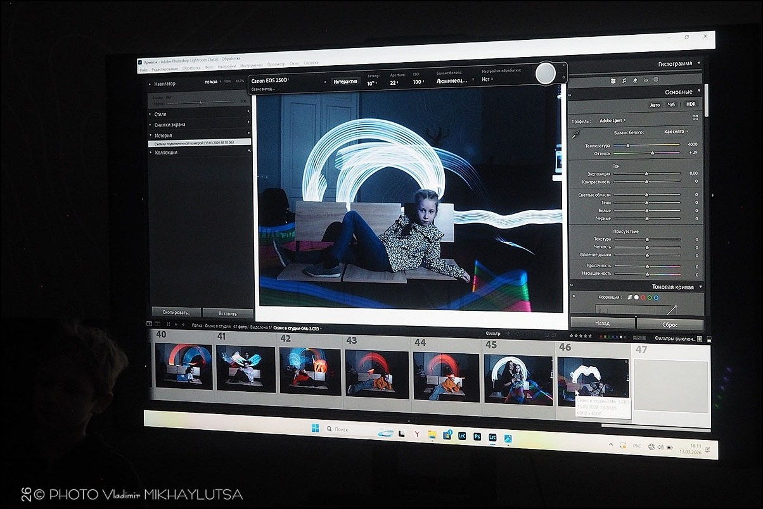763x509 pixels.
Task: Select the Healing eraser tool icon
Action: (x=635, y=80)
